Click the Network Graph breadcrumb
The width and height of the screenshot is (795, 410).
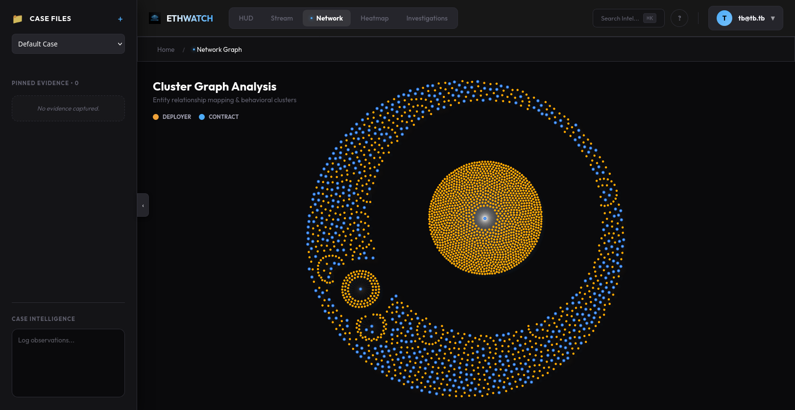point(219,49)
